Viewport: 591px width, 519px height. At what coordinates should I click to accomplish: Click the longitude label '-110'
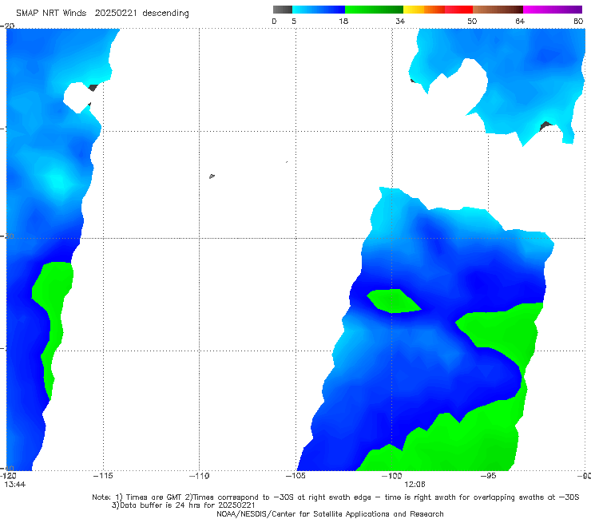pos(200,476)
